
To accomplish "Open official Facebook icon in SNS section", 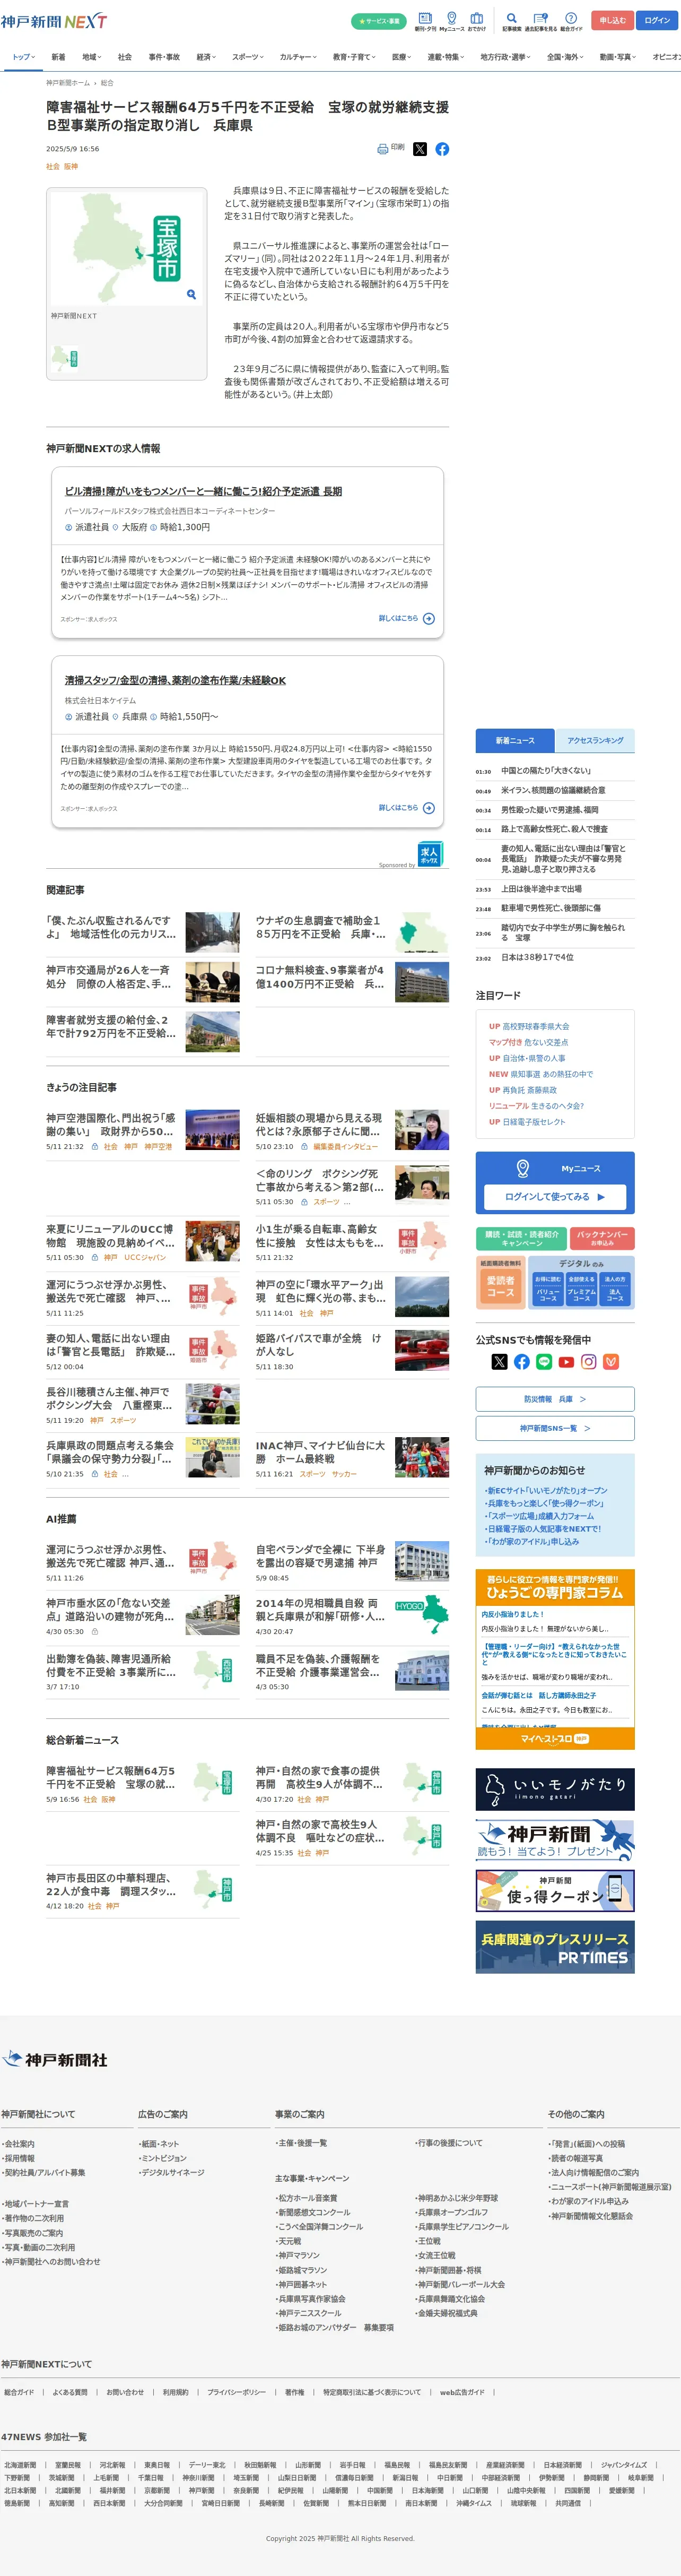I will coord(522,1361).
